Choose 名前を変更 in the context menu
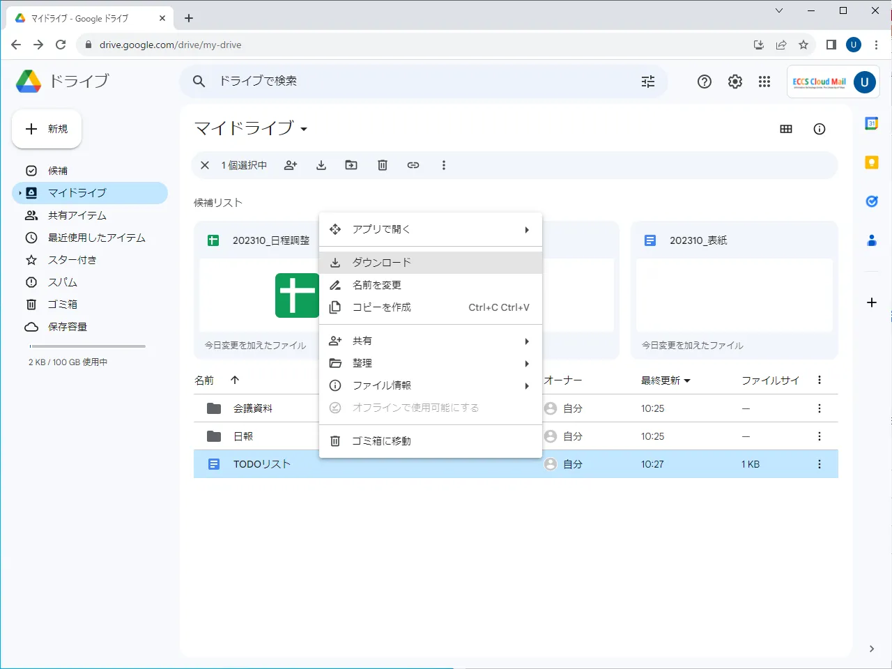Image resolution: width=892 pixels, height=669 pixels. coord(376,285)
